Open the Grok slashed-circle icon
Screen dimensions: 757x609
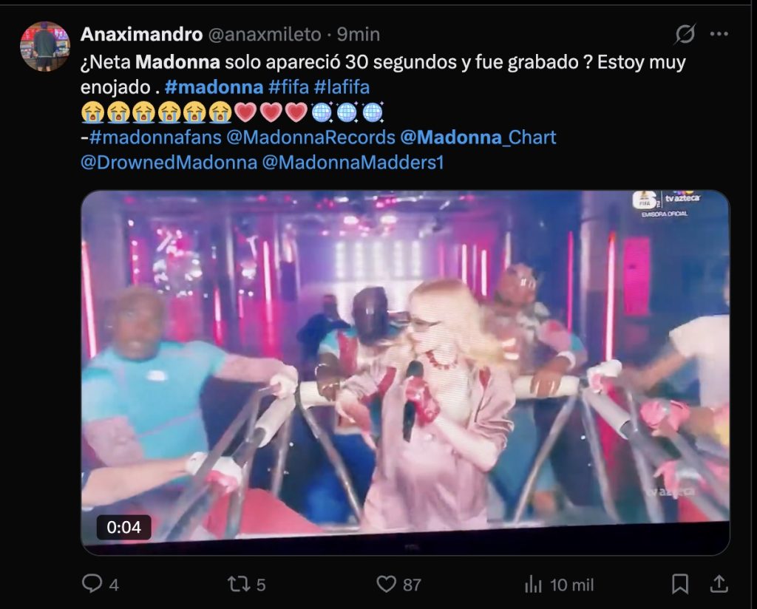(685, 34)
